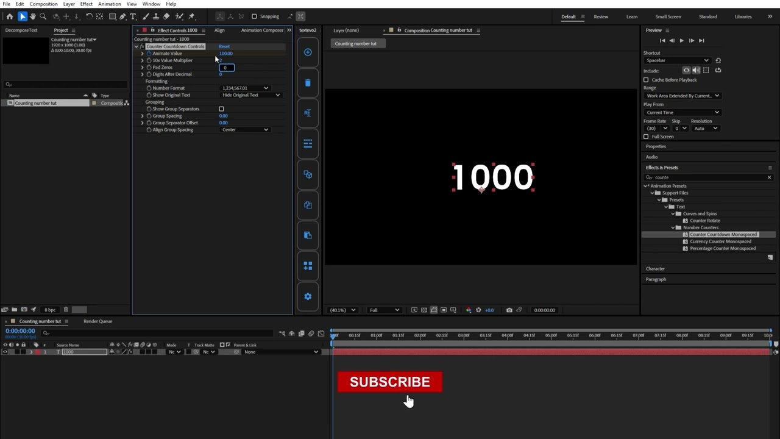Clear the effects search with X button
Image resolution: width=780 pixels, height=439 pixels.
[x=769, y=177]
